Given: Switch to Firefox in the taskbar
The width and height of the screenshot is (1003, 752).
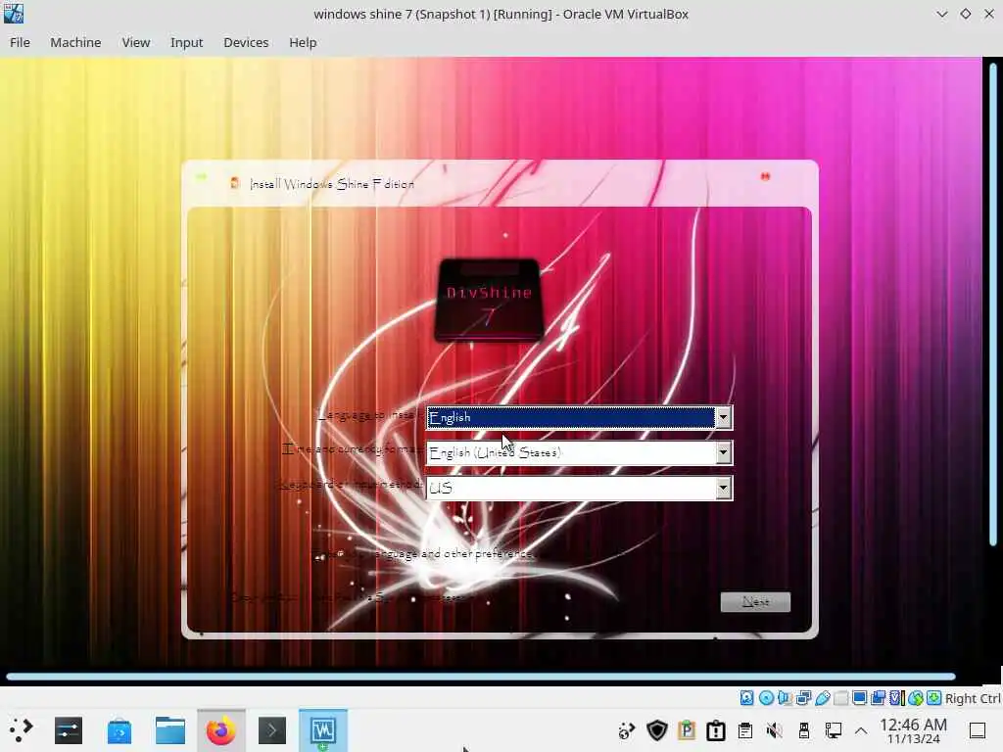Looking at the screenshot, I should [x=220, y=730].
